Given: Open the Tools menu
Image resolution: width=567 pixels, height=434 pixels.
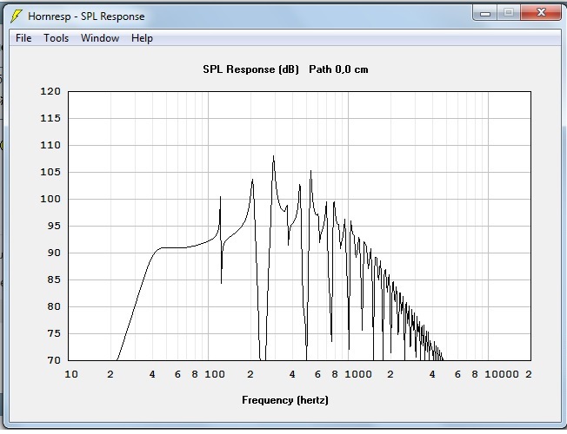Looking at the screenshot, I should click(x=56, y=38).
